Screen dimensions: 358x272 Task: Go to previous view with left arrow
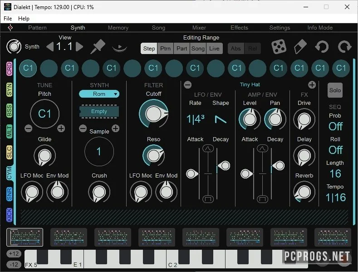pyautogui.click(x=50, y=47)
